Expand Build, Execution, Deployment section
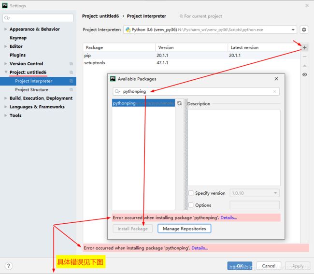The height and width of the screenshot is (274, 314). (x=6, y=98)
